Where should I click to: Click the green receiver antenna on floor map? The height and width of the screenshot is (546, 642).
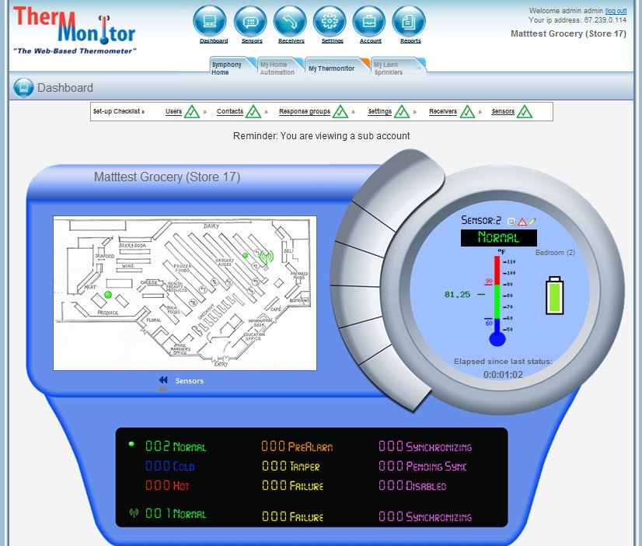pos(266,257)
